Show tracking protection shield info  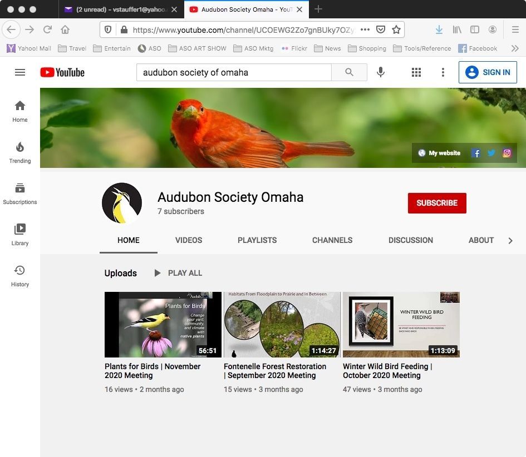coord(107,29)
